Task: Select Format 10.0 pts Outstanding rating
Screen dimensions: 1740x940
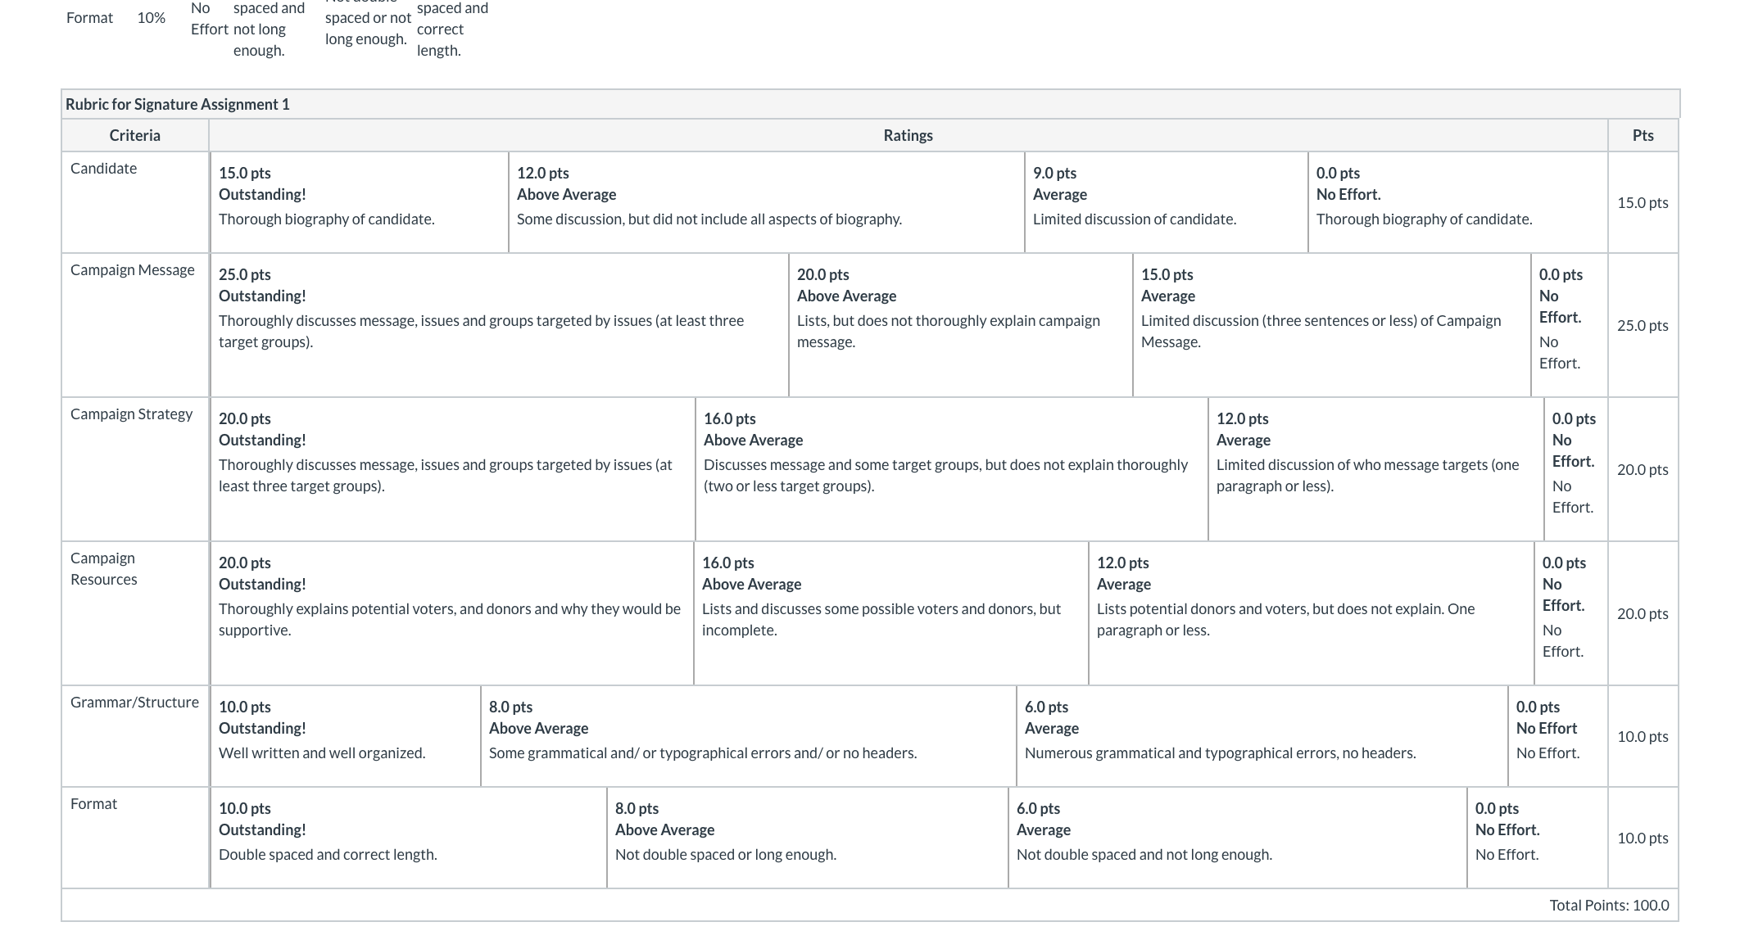Action: click(x=409, y=838)
